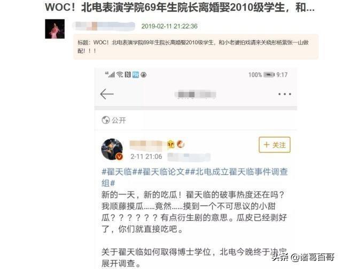
Task: Click the blurred page title in header
Action: [196, 94]
